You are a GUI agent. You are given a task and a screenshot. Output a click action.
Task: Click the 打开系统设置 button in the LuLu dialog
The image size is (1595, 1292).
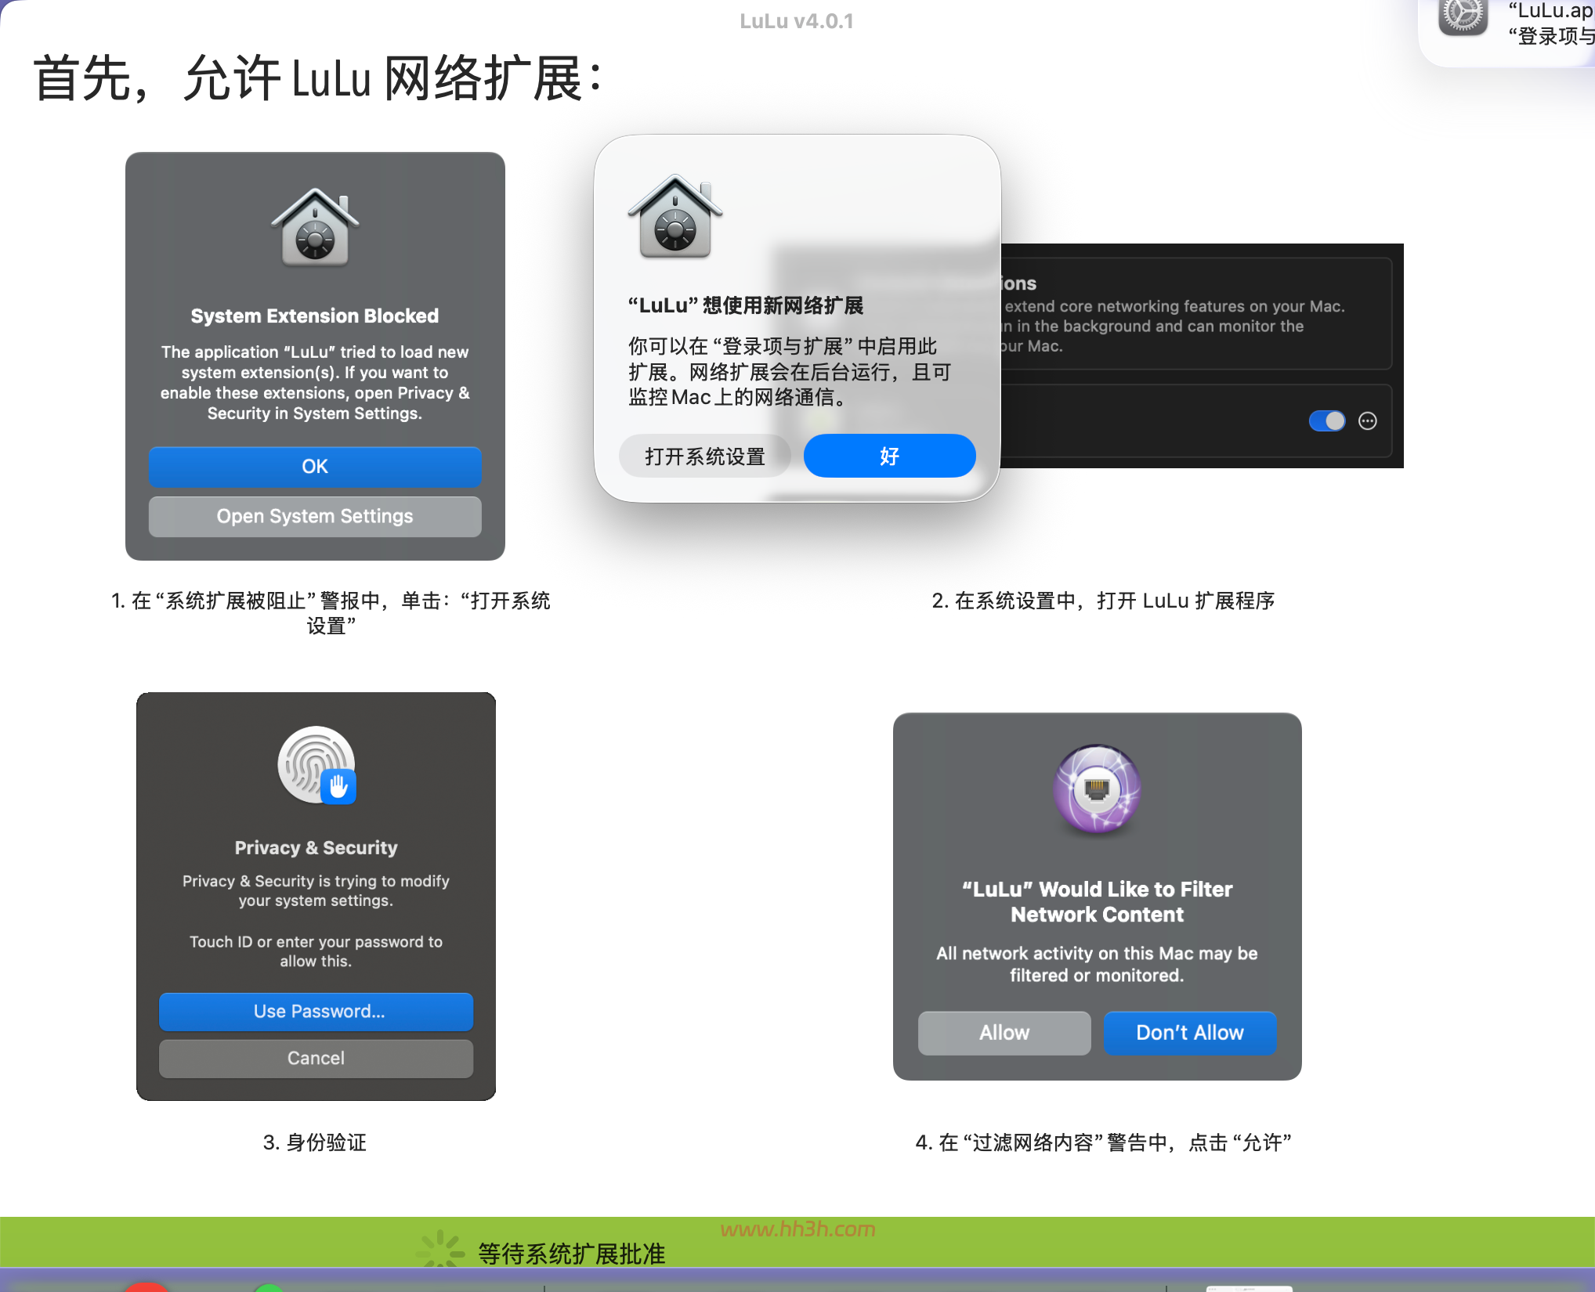[704, 456]
